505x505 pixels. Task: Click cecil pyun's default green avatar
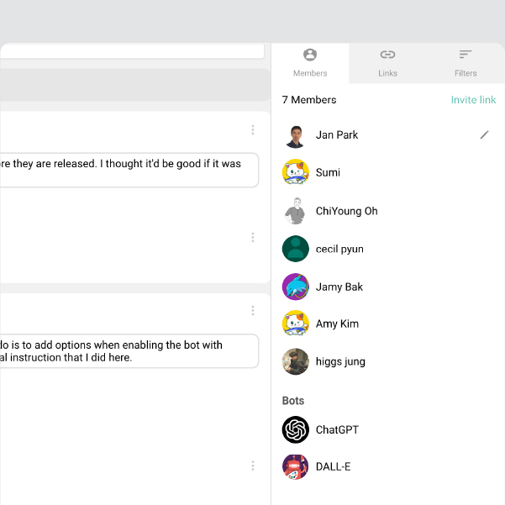[x=296, y=249]
